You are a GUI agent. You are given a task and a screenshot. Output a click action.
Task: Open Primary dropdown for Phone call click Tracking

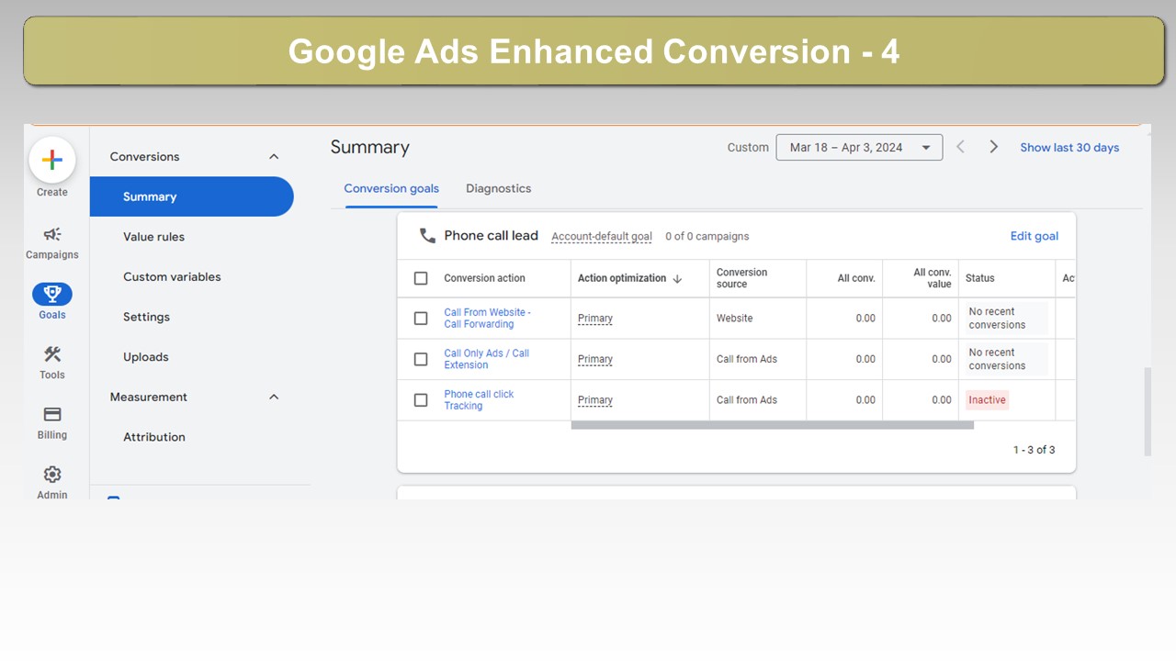click(x=595, y=400)
